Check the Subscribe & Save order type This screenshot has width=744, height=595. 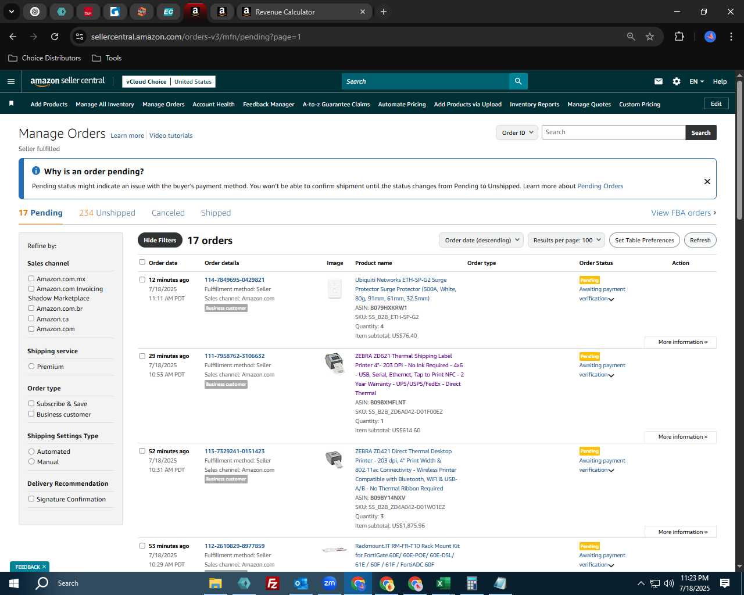(x=31, y=403)
